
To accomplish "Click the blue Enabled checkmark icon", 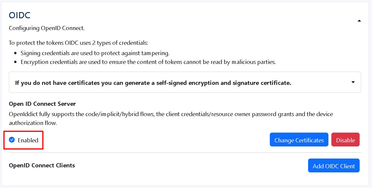I will pyautogui.click(x=12, y=140).
